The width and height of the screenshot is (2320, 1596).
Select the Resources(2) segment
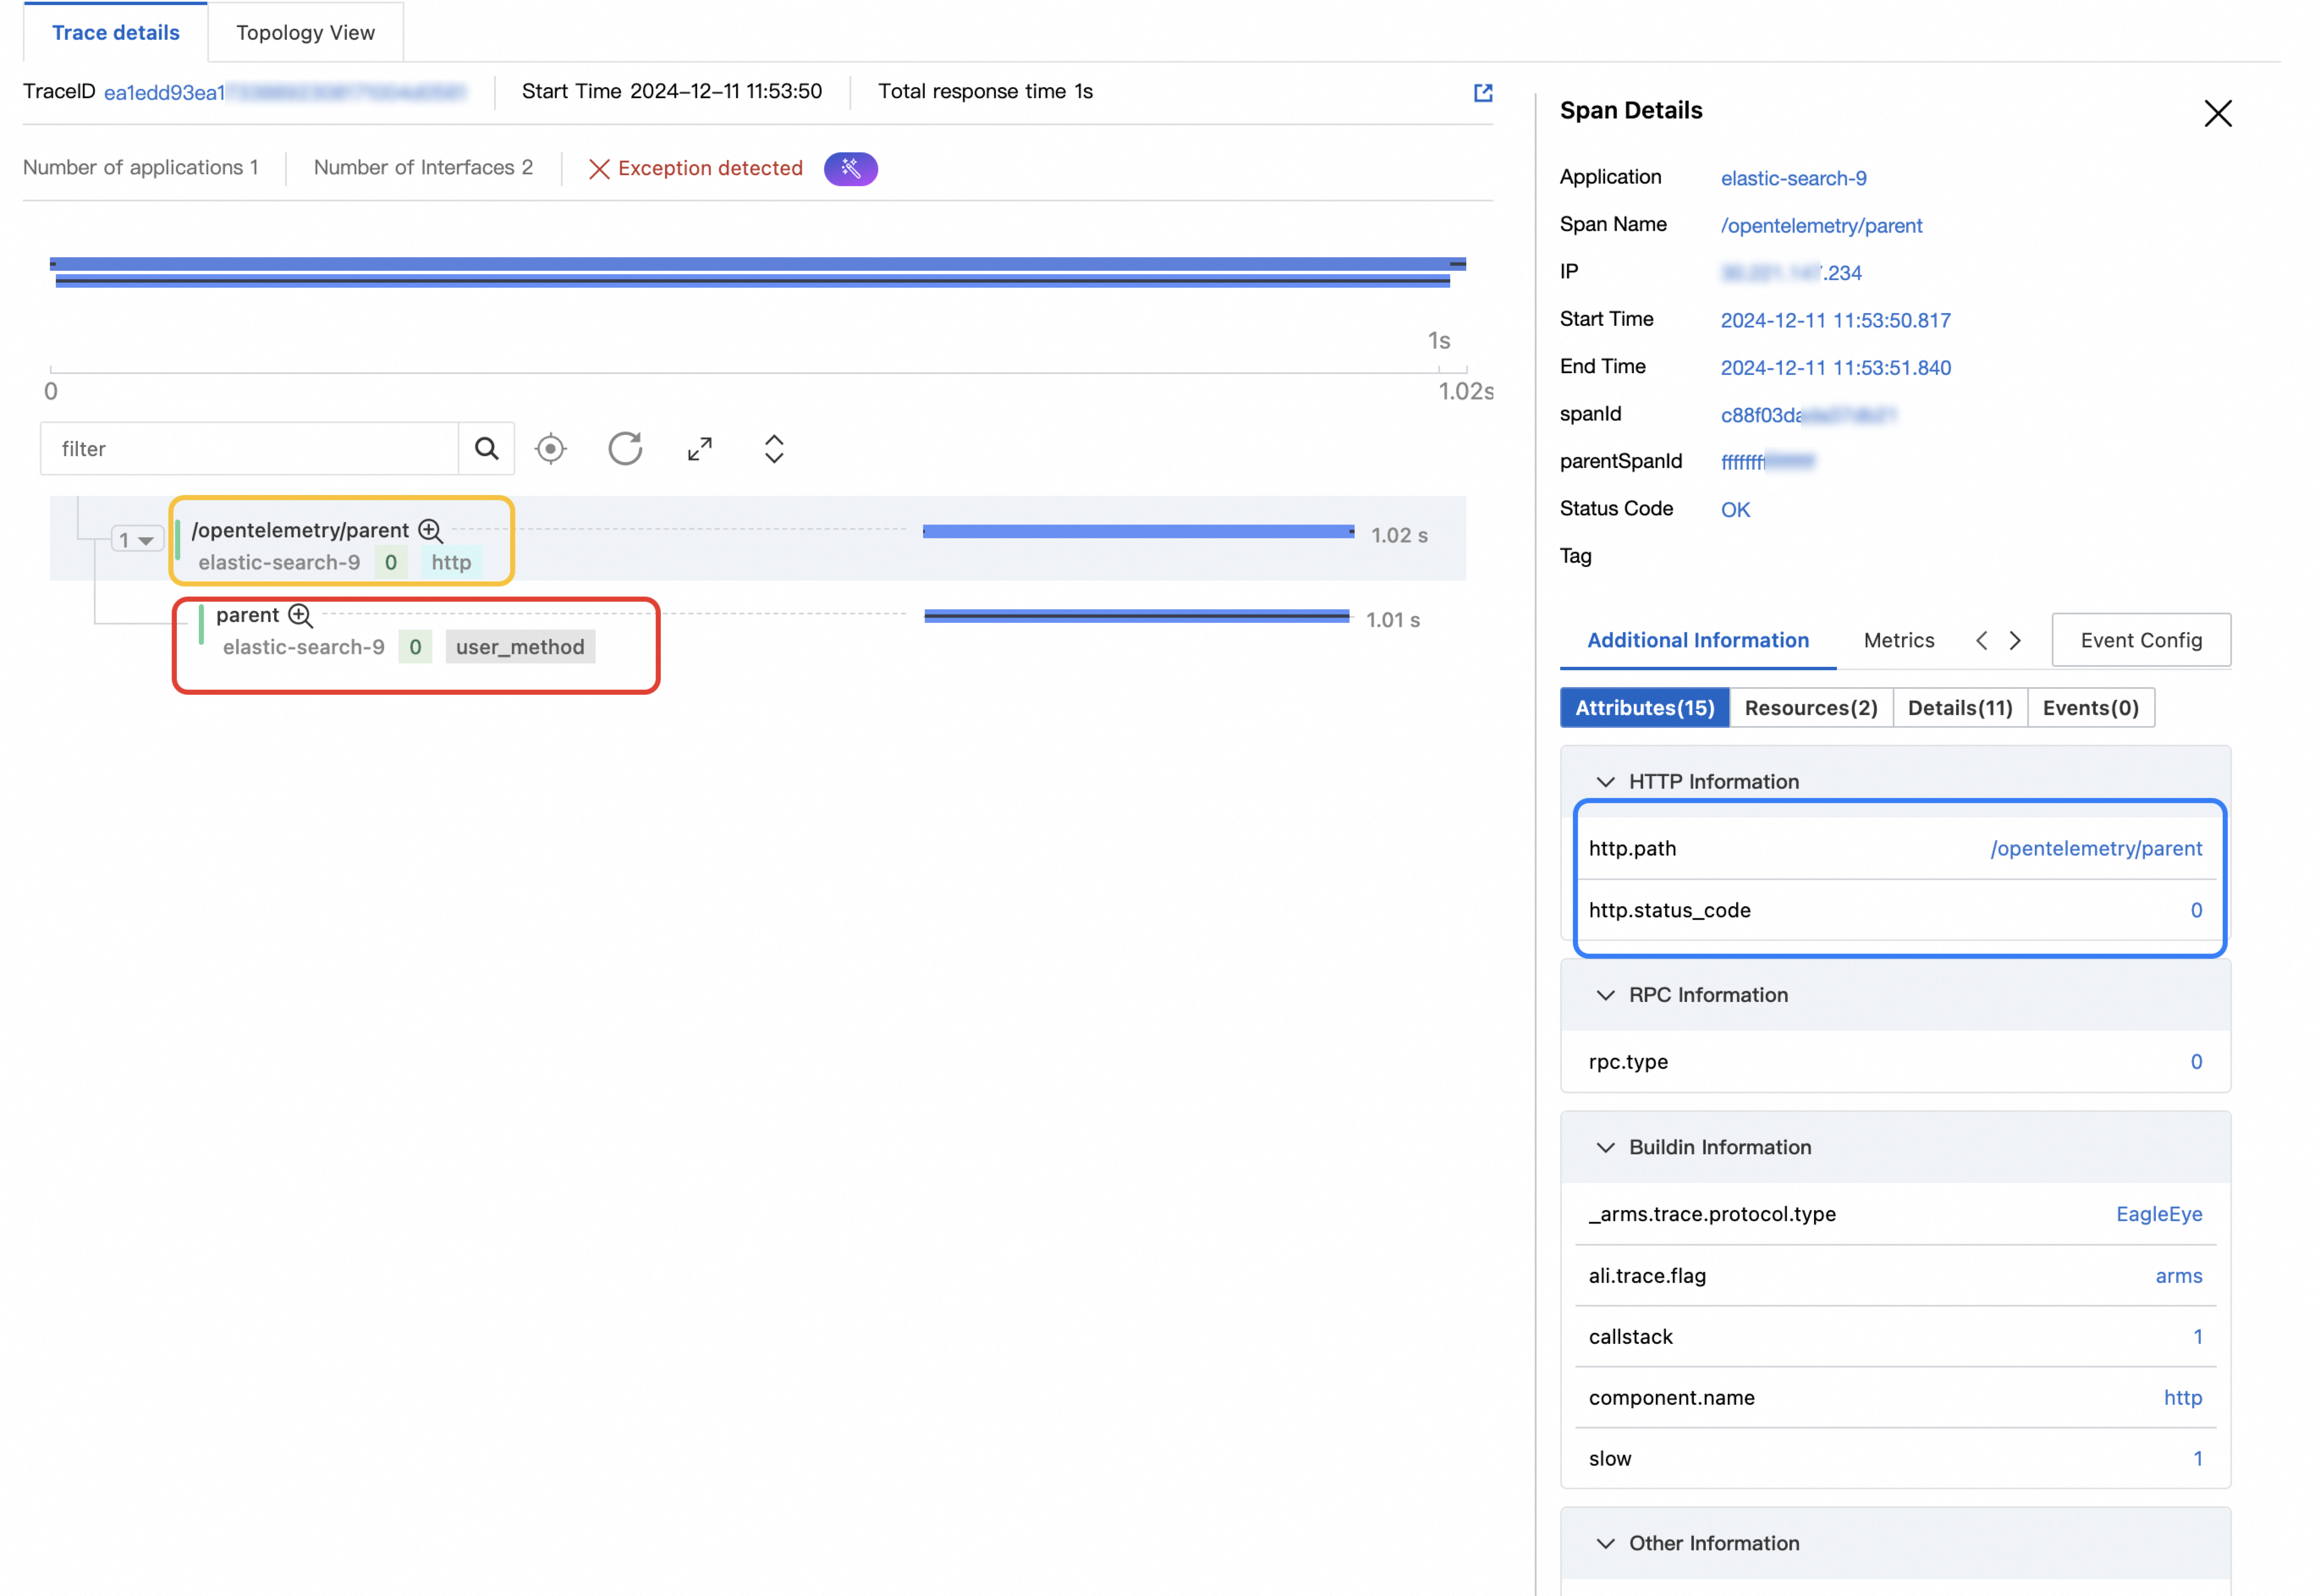[x=1810, y=708]
